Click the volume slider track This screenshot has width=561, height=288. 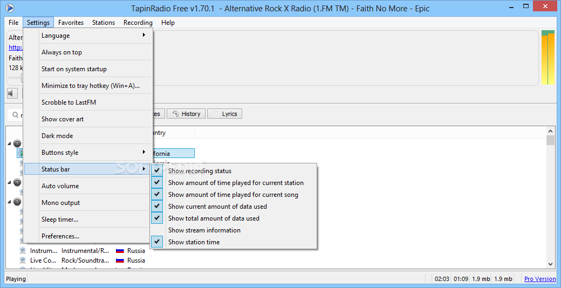pos(16,77)
